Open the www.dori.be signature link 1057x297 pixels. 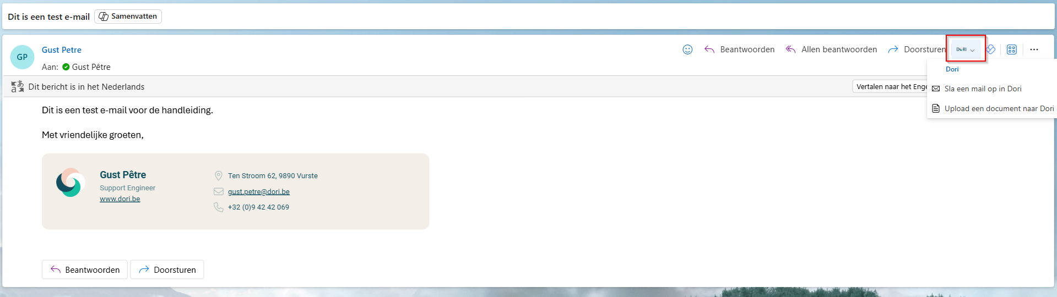pyautogui.click(x=120, y=199)
